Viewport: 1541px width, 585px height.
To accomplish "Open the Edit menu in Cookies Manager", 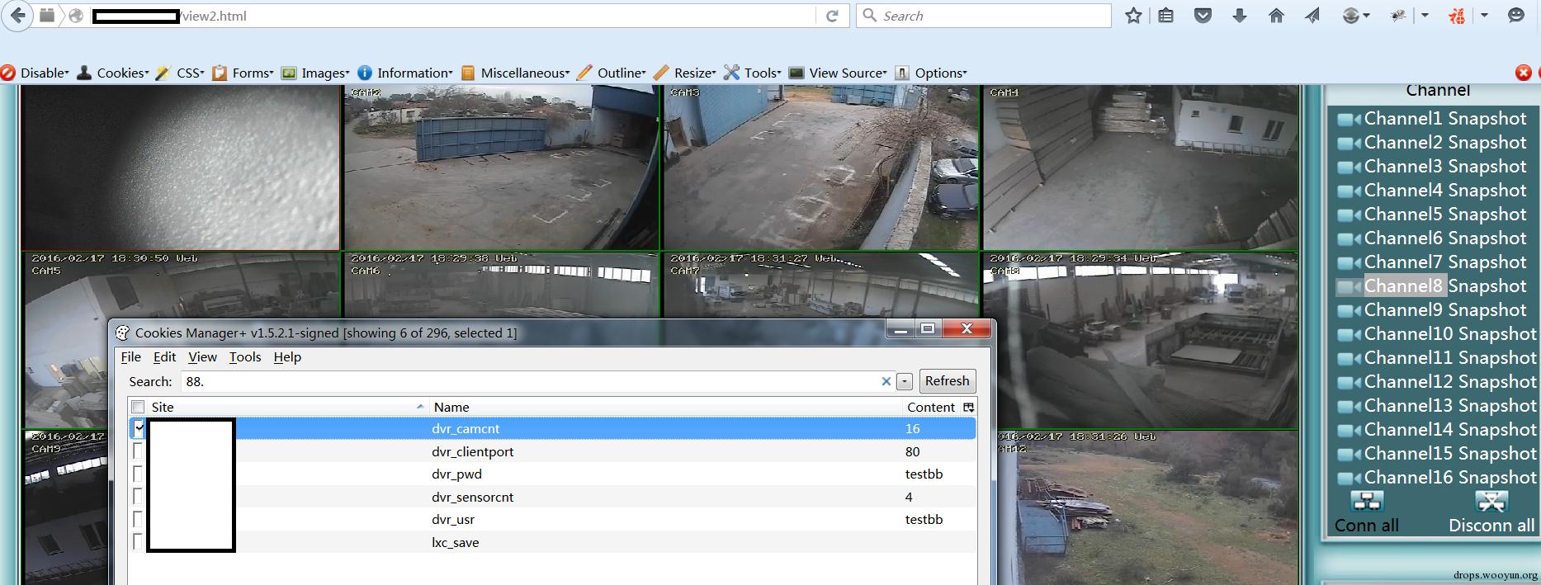I will (x=164, y=356).
